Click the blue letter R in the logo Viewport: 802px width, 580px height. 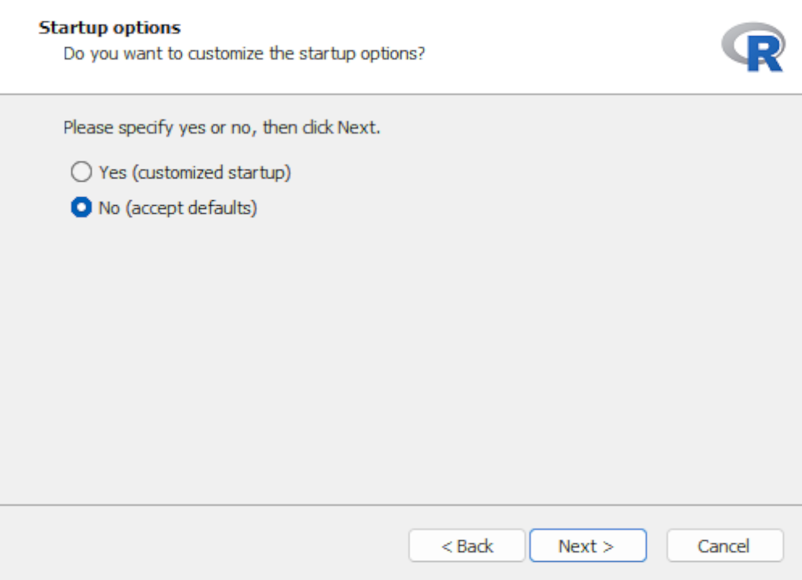pyautogui.click(x=765, y=54)
